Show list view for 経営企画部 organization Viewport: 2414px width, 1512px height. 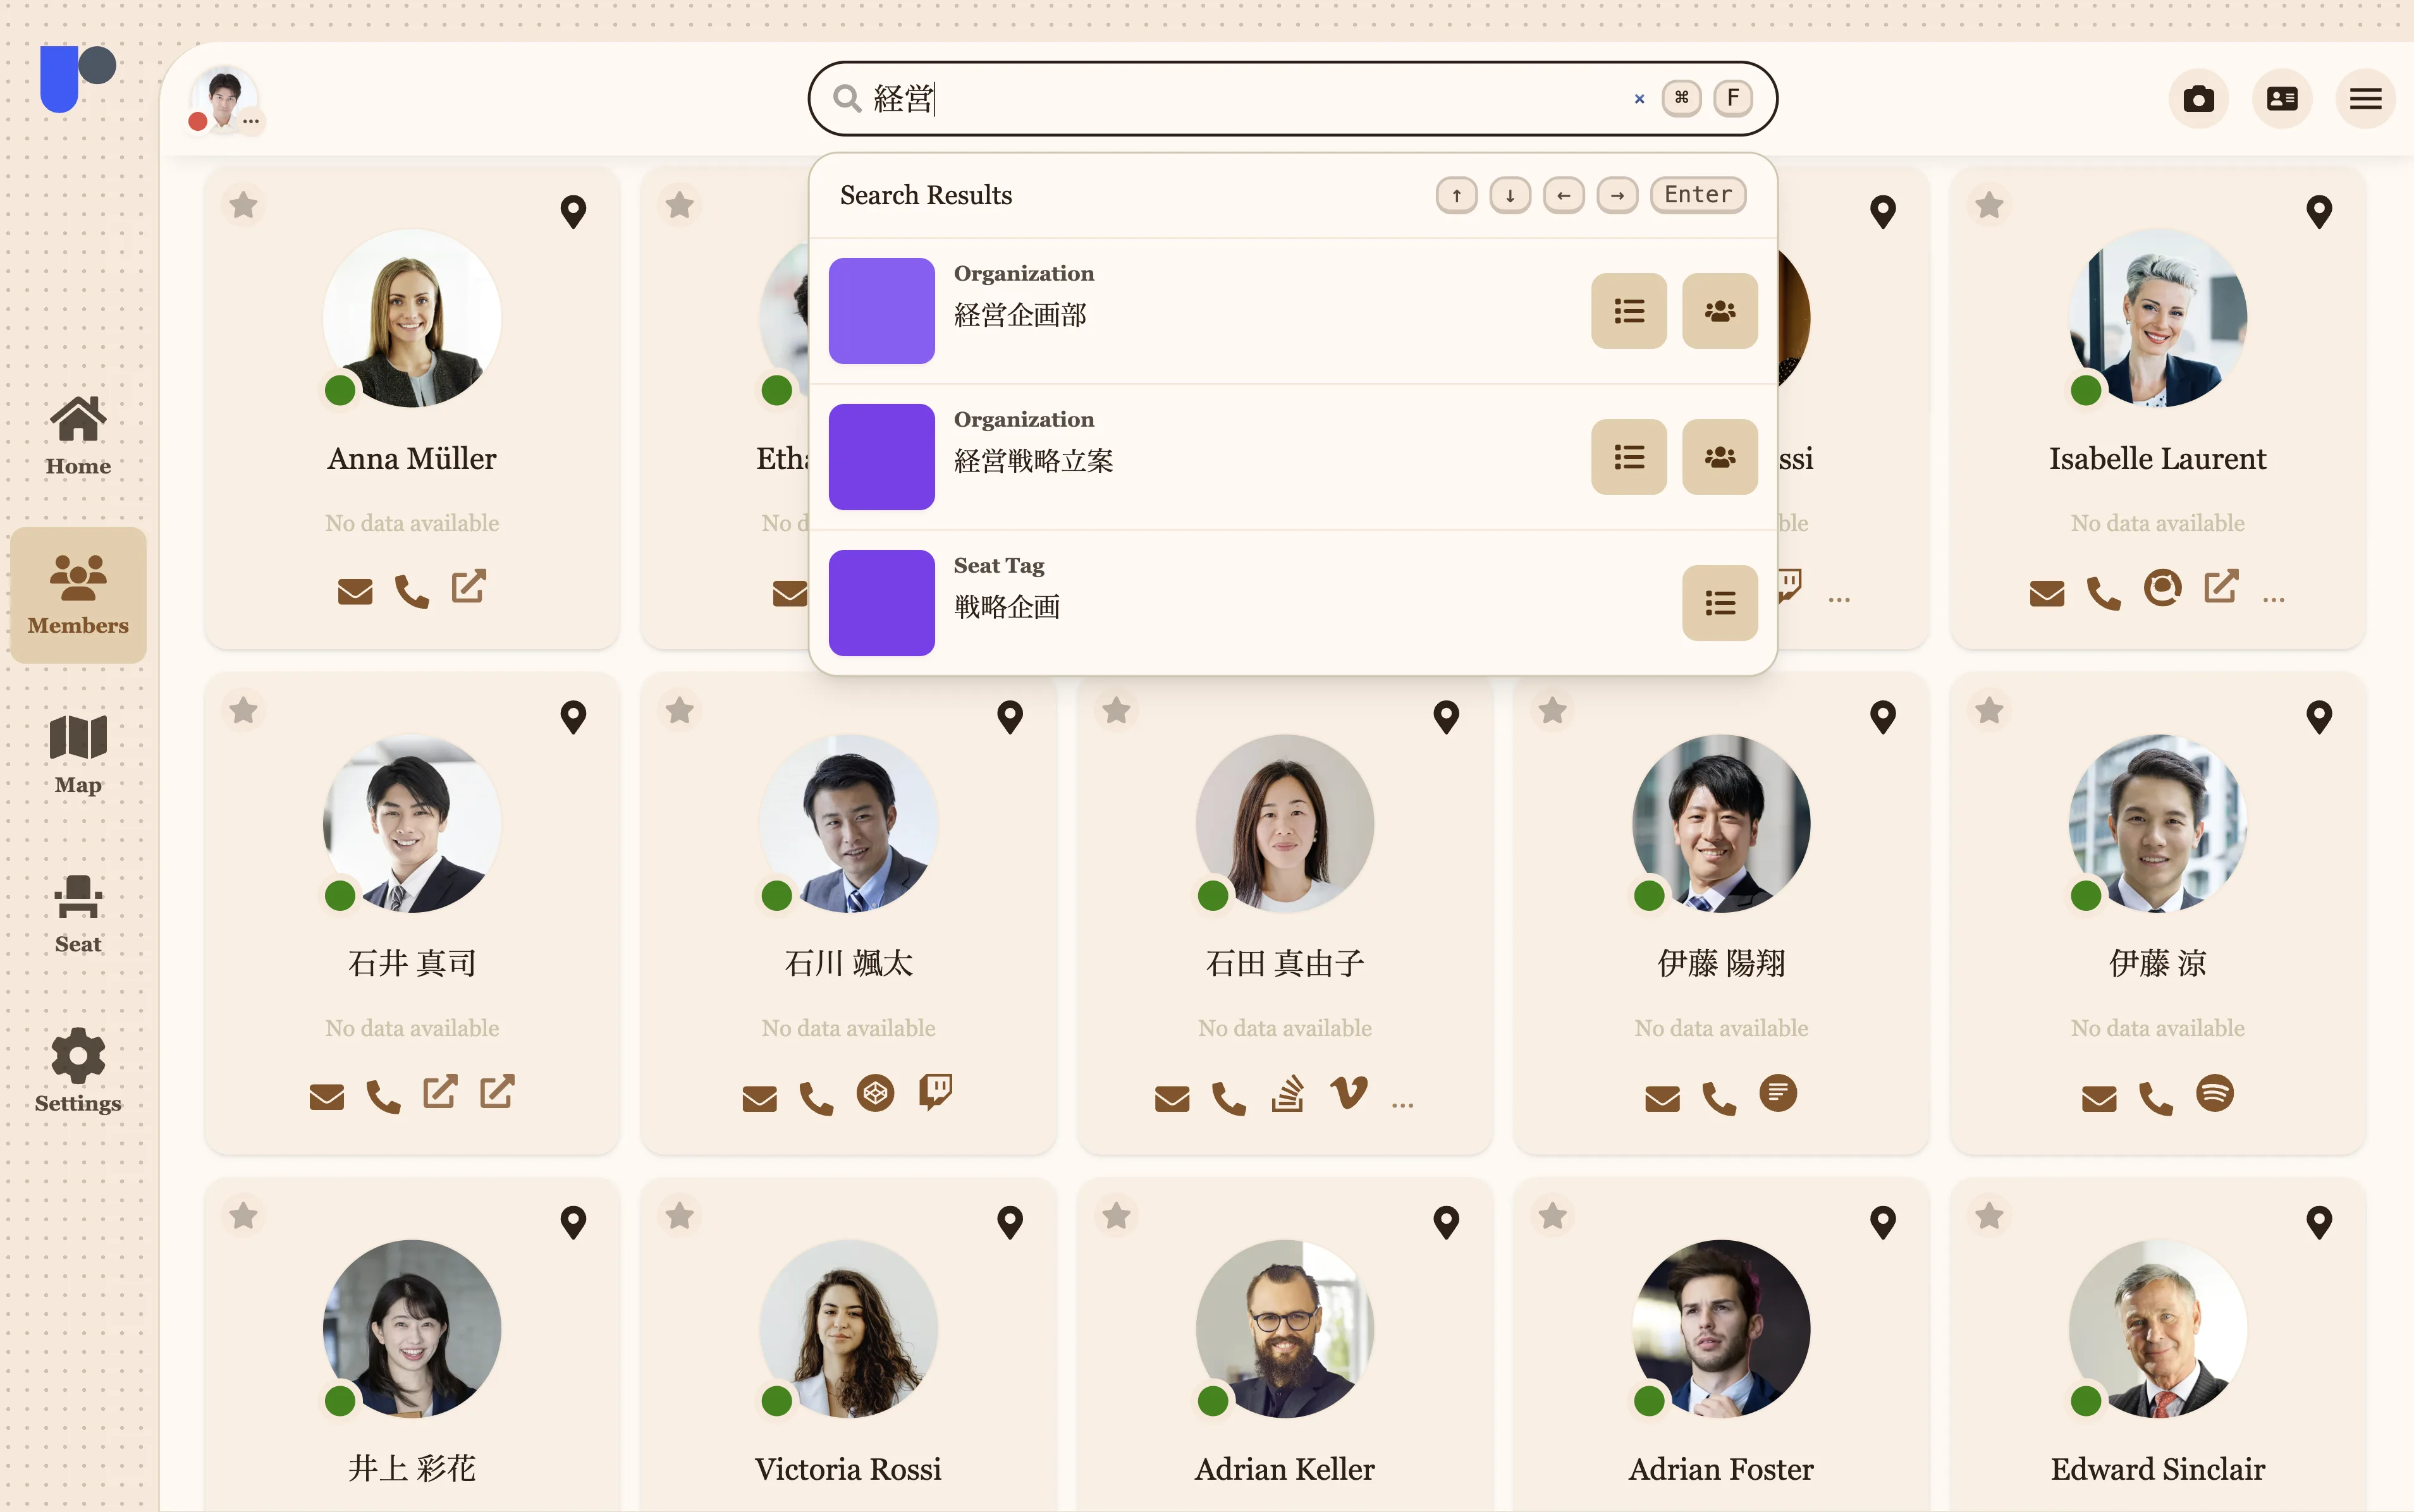click(x=1629, y=311)
